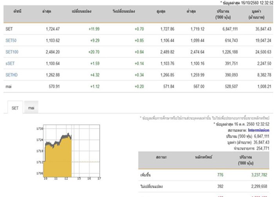This screenshot has height=197, width=274.
Task: Select SET50 last value 1,103.62
Action: coord(53,41)
